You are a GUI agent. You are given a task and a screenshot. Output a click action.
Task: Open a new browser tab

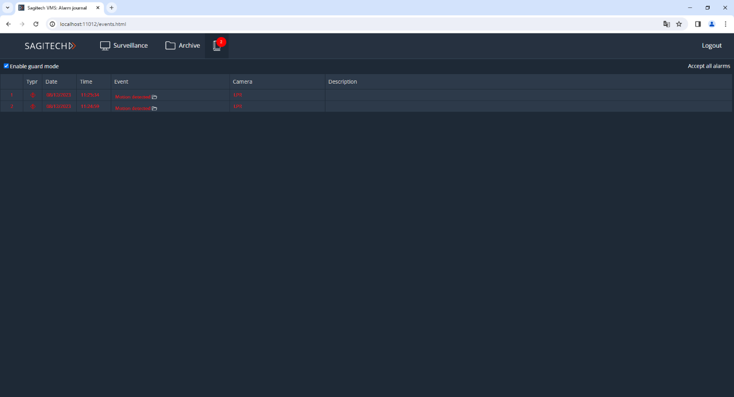111,8
